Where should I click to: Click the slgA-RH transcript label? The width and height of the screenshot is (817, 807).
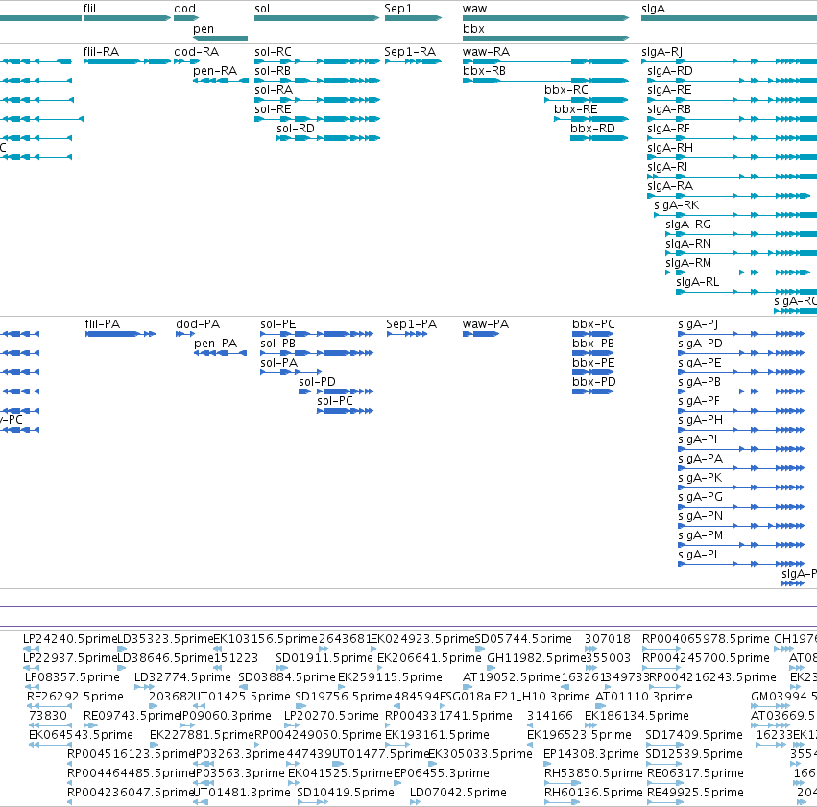coord(670,148)
